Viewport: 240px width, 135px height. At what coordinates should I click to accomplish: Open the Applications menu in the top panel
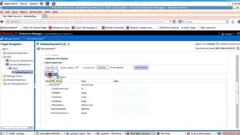(11, 3)
